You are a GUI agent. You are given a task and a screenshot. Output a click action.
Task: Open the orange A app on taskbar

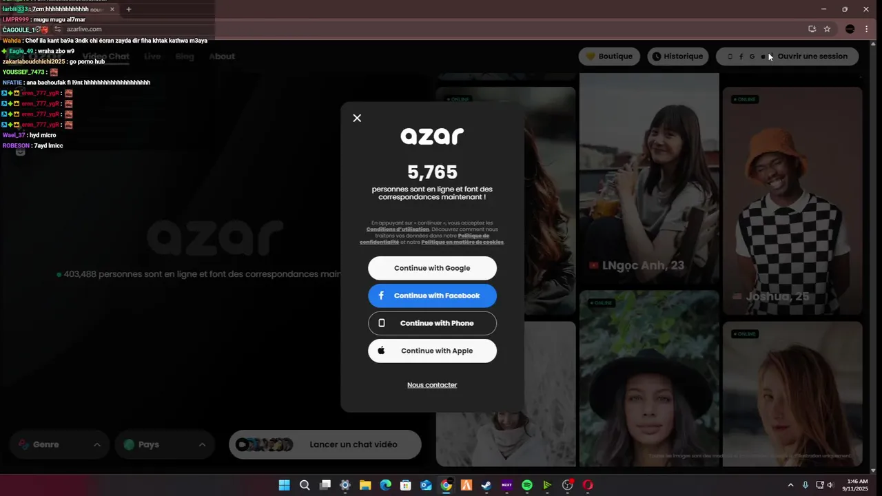point(466,485)
